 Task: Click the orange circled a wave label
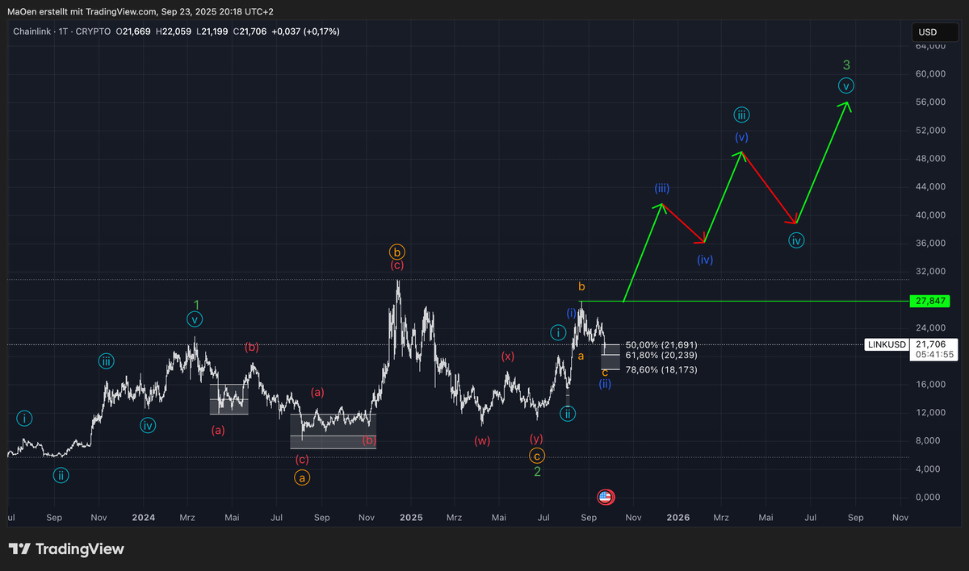[301, 477]
